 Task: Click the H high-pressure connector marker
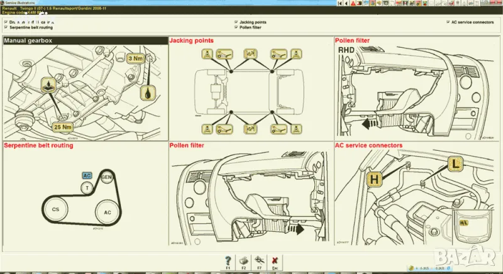375,180
